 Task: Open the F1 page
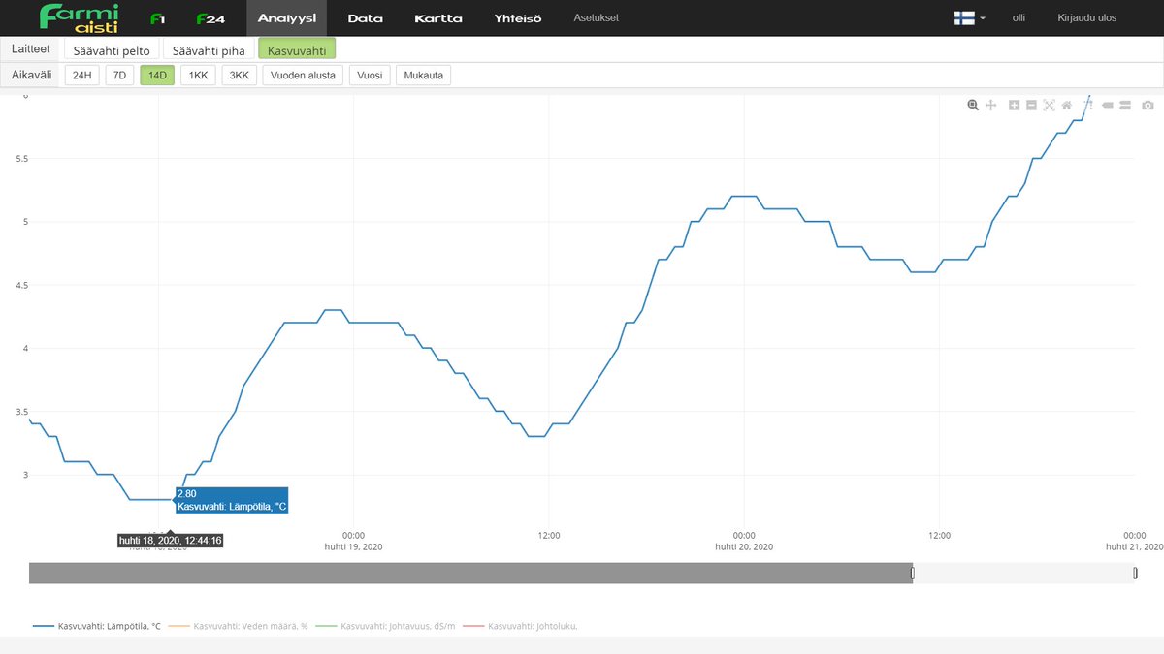point(158,18)
